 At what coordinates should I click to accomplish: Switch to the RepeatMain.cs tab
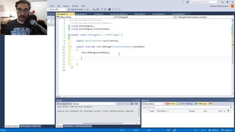(81, 14)
